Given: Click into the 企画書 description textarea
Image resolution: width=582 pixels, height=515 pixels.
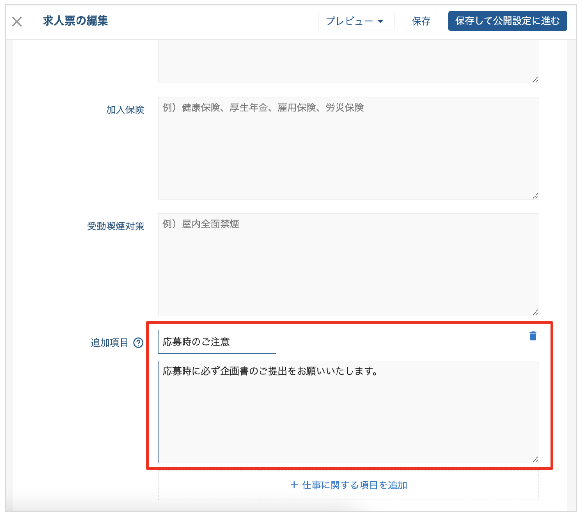Looking at the screenshot, I should pyautogui.click(x=349, y=412).
